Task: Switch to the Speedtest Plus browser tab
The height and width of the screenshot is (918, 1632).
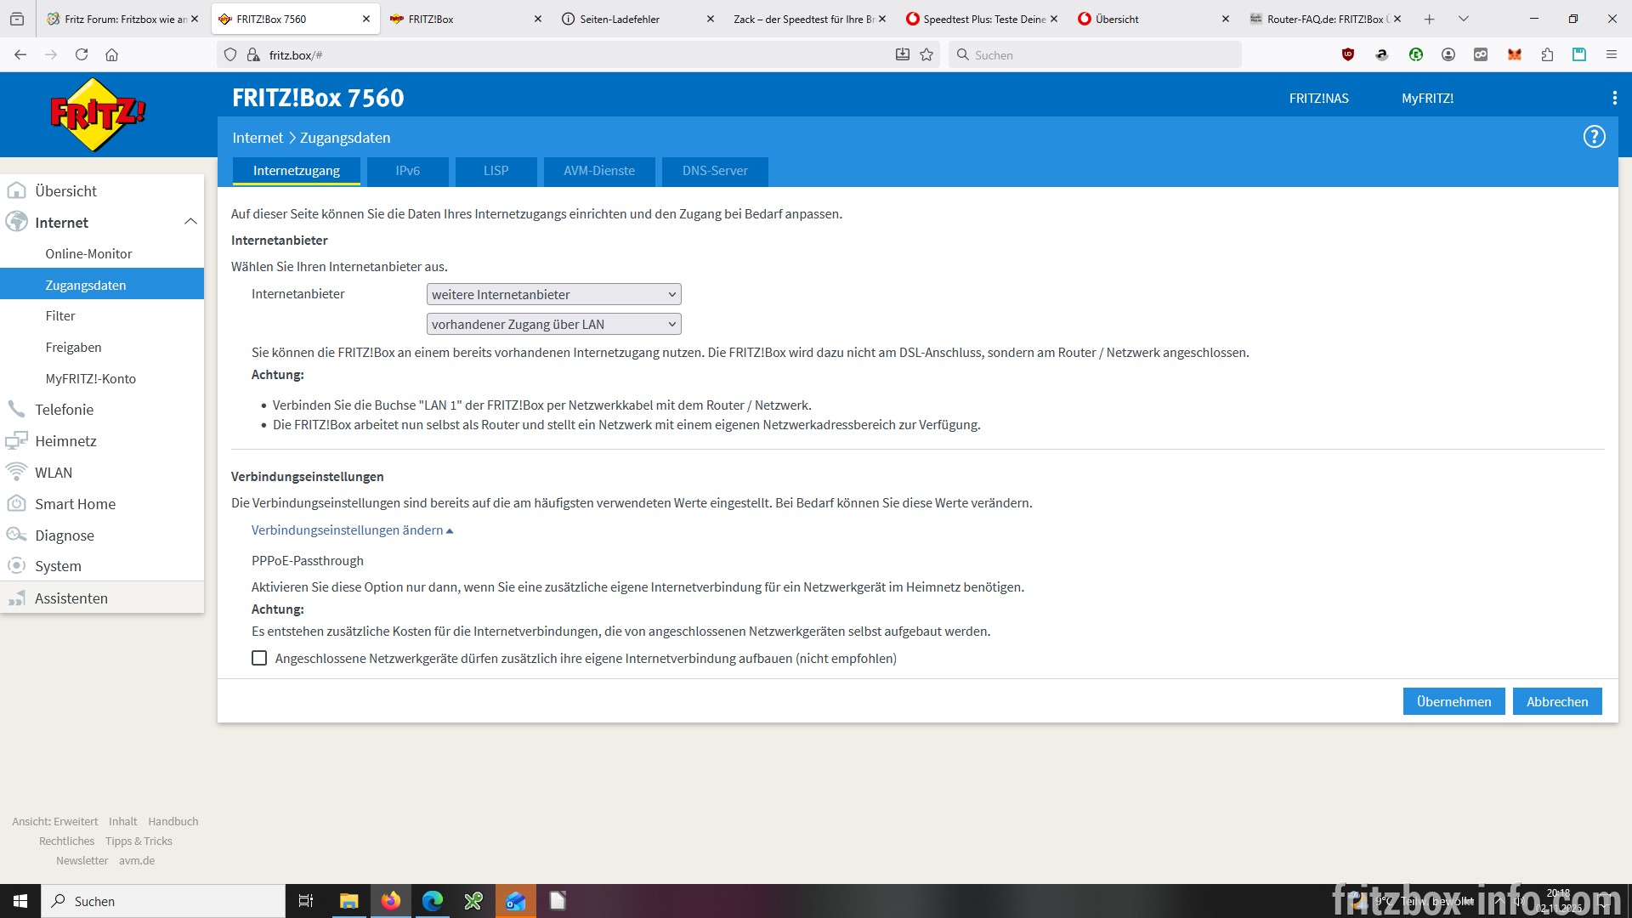Action: [982, 19]
